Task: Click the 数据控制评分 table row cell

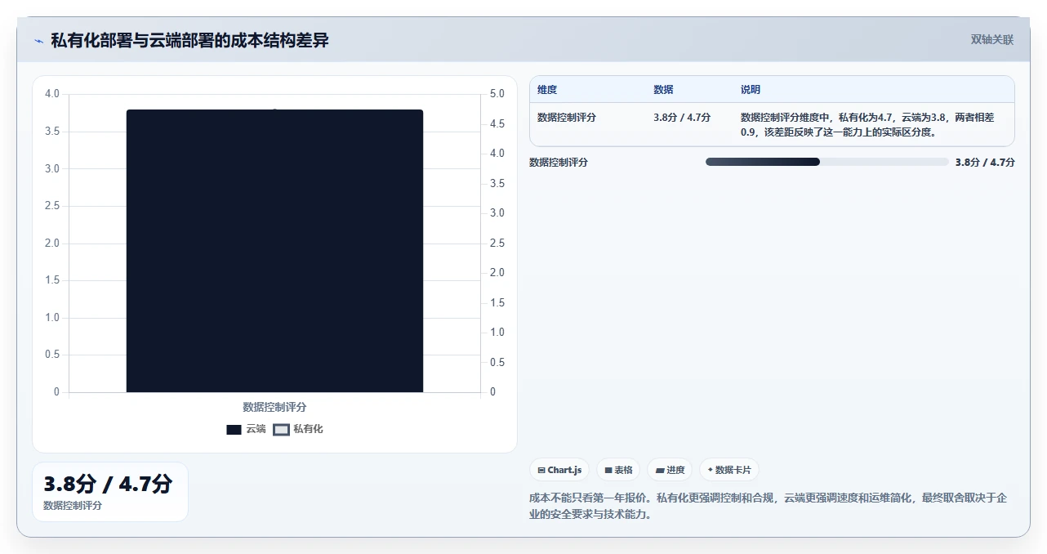Action: coord(567,118)
